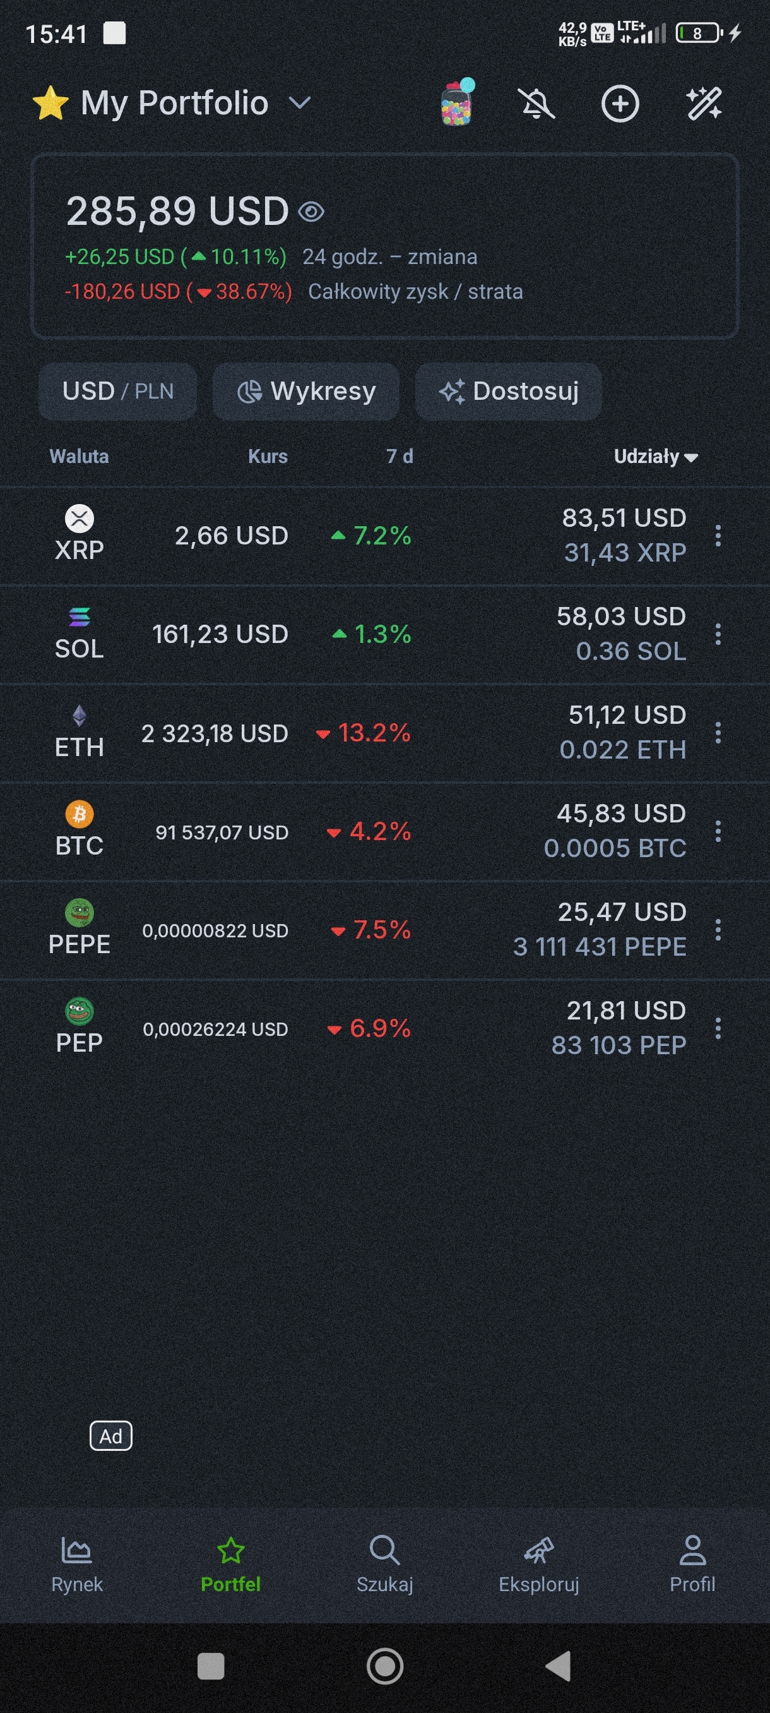This screenshot has height=1713, width=770.
Task: Open the Wykresy charts button
Action: 305,391
